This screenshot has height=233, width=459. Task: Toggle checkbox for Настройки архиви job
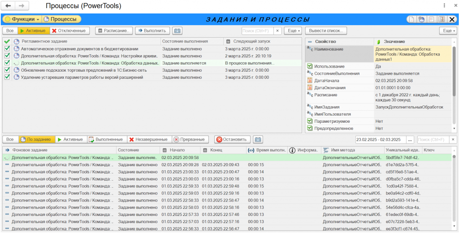pyautogui.click(x=7, y=56)
